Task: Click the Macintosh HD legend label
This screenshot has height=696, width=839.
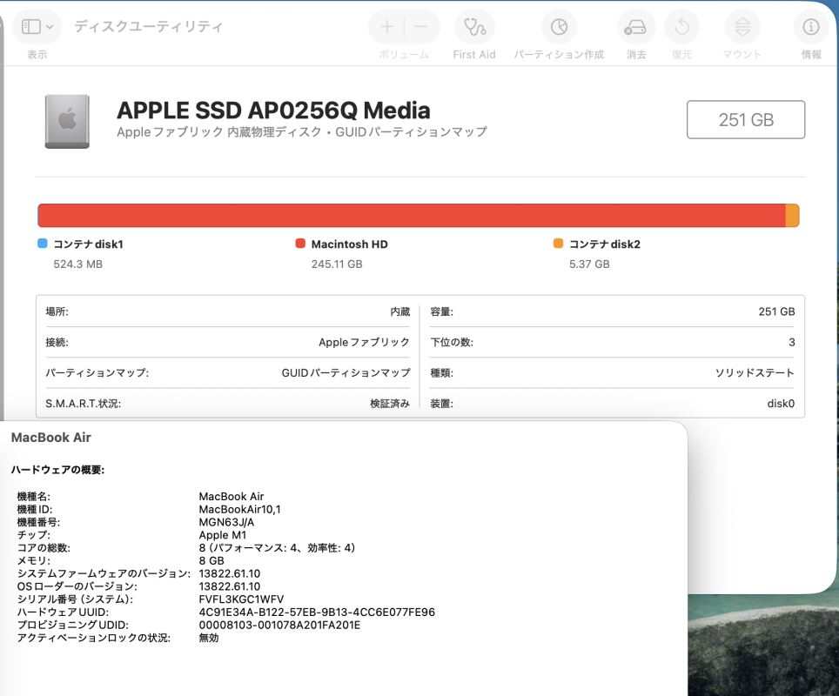Action: (x=349, y=244)
